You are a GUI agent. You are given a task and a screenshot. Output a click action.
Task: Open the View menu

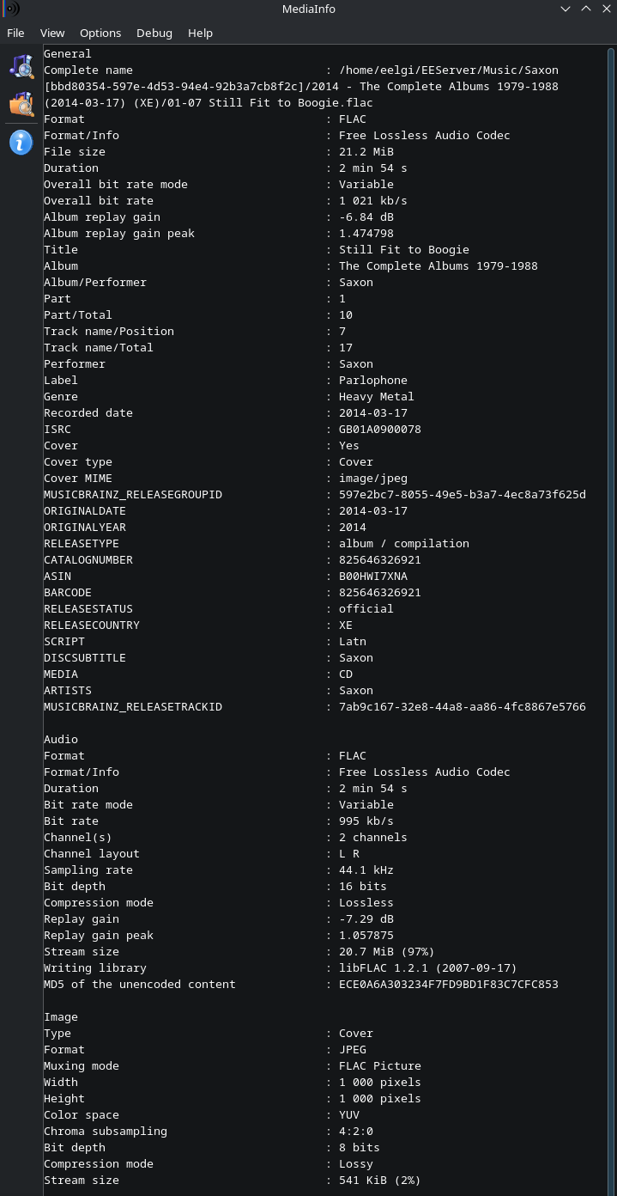tap(52, 33)
